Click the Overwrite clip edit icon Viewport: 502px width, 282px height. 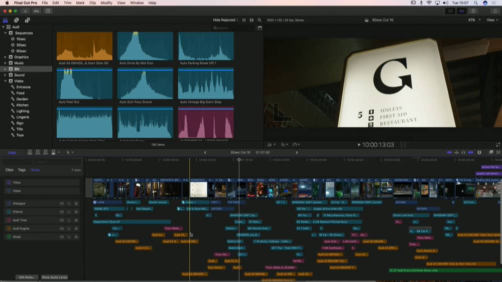[x=54, y=152]
